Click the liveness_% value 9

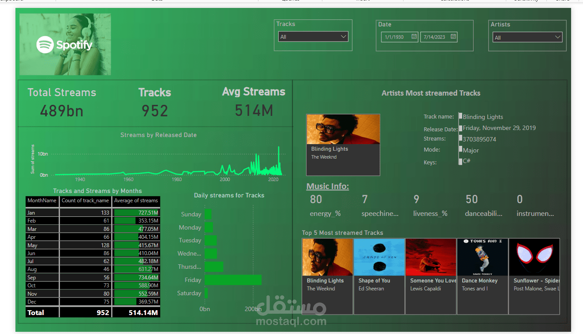tap(416, 199)
